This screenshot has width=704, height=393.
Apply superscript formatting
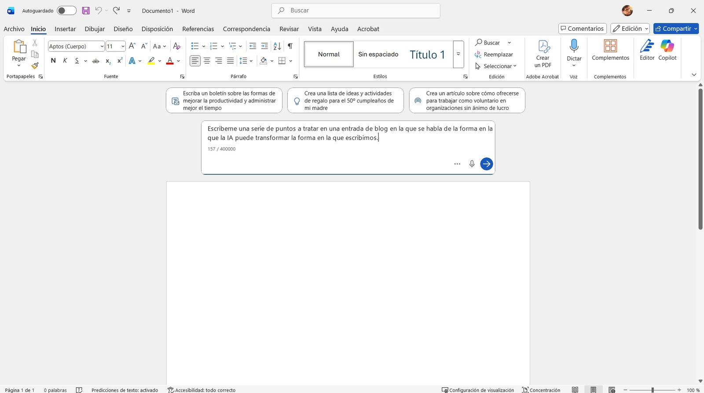[119, 61]
